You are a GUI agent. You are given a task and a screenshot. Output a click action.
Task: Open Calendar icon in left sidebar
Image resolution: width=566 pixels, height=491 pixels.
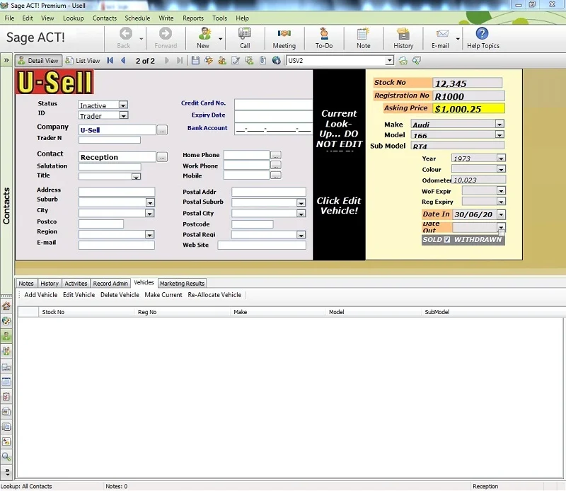(6, 381)
